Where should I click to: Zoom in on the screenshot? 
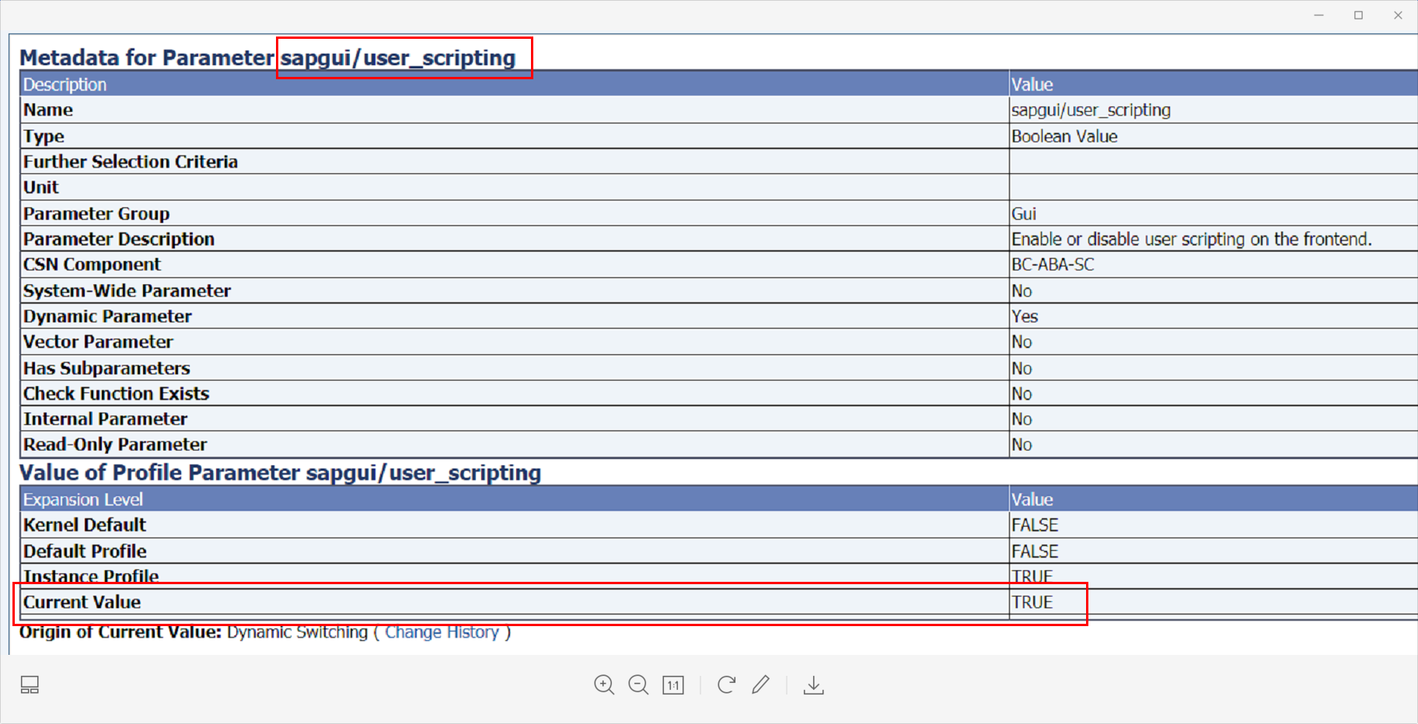click(x=604, y=685)
